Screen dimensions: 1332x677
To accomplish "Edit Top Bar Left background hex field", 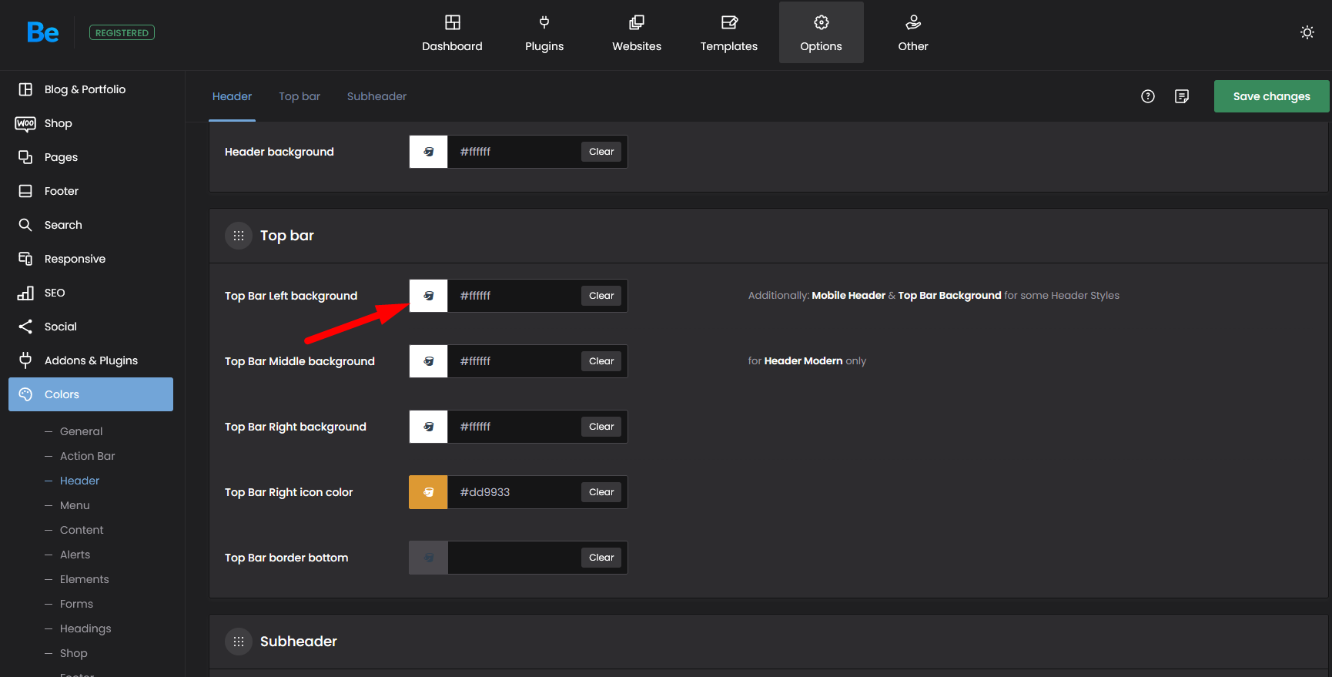I will point(514,296).
